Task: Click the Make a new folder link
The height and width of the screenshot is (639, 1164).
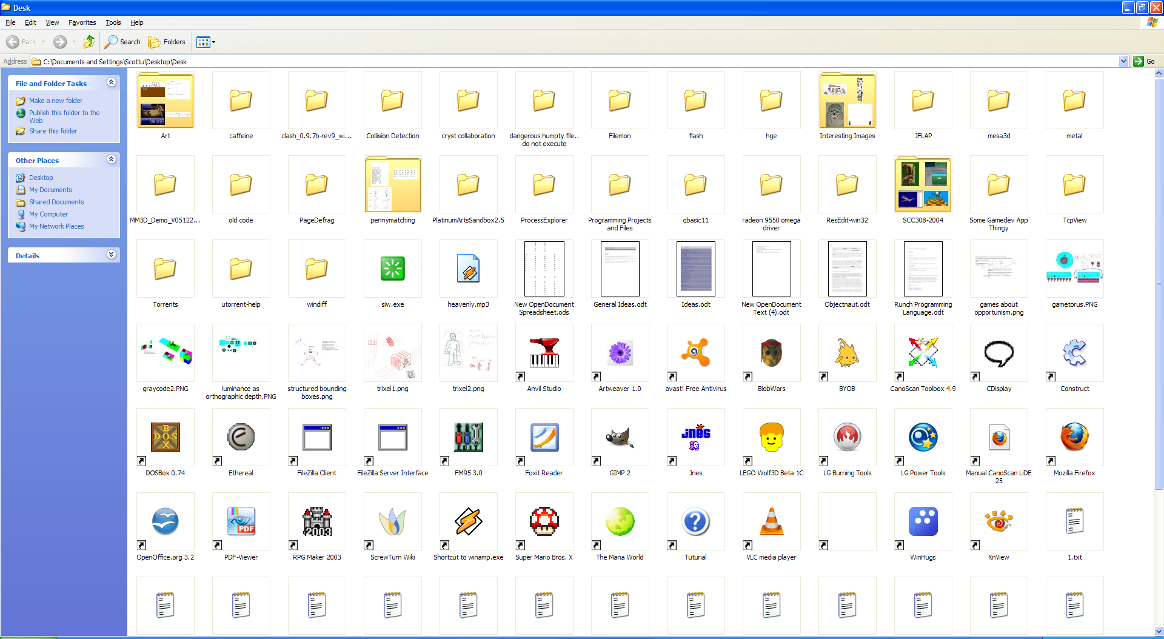Action: [x=56, y=101]
